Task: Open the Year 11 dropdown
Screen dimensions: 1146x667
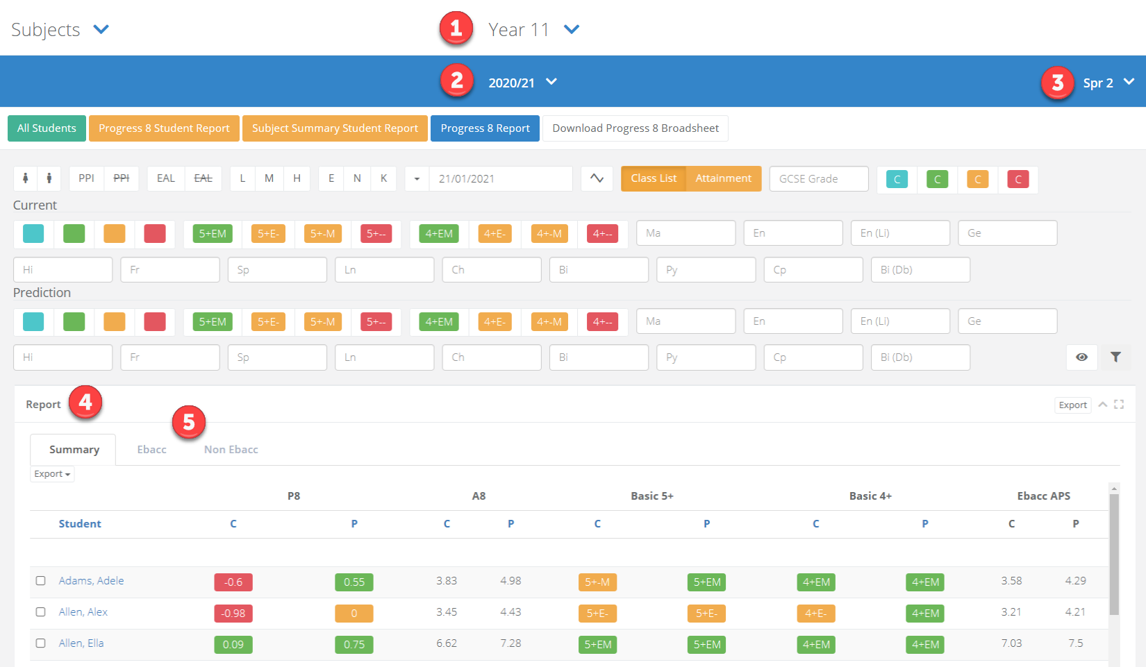Action: tap(533, 29)
